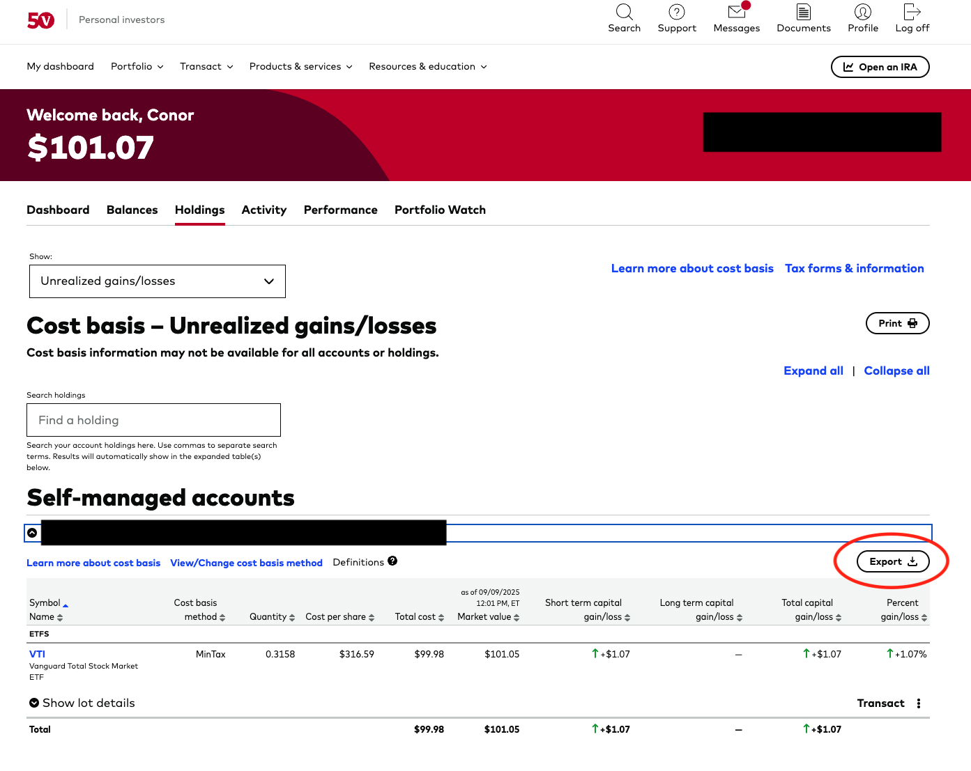The image size is (971, 771).
Task: Click ETFS group label
Action: [x=39, y=634]
